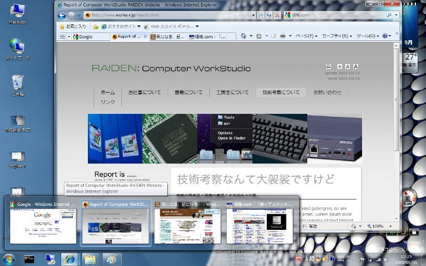The height and width of the screenshot is (266, 426).
Task: Open the ツール(O) menu
Action: 368,36
